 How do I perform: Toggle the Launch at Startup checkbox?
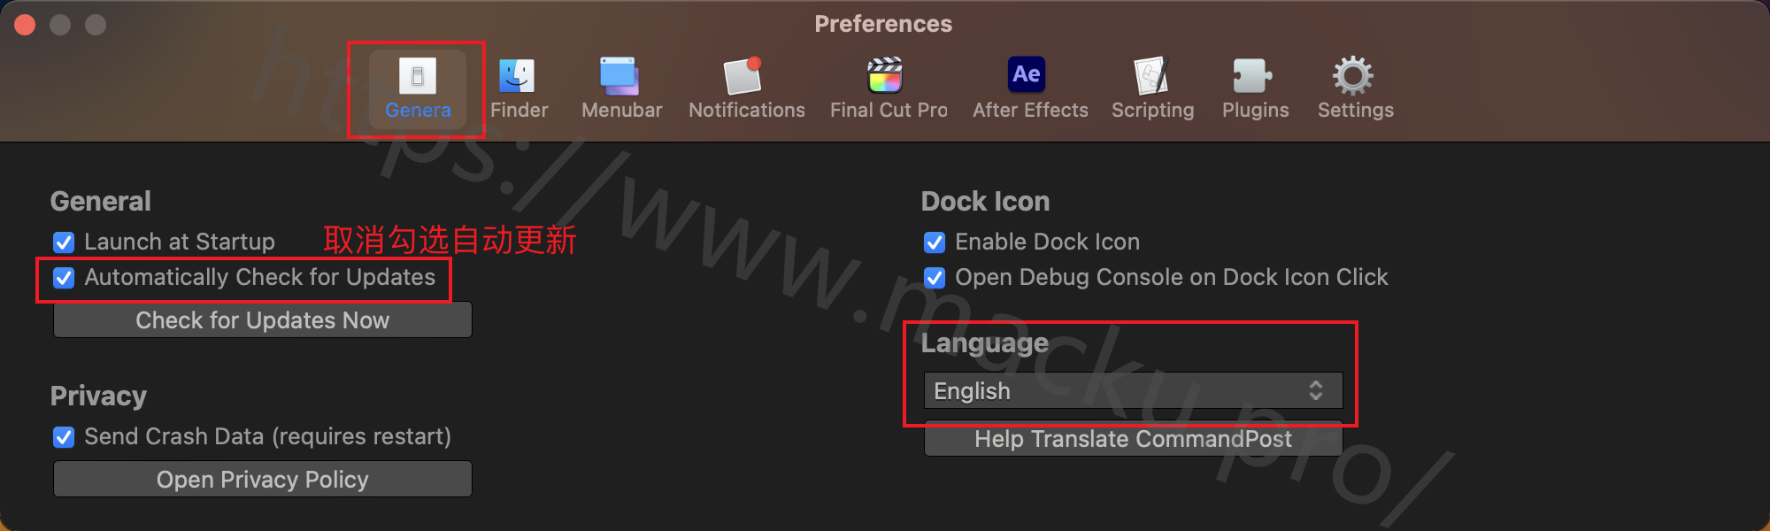click(x=64, y=242)
